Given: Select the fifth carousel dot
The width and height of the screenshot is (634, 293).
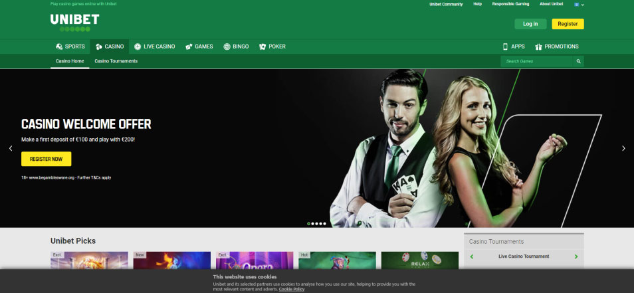Looking at the screenshot, I should (x=324, y=223).
